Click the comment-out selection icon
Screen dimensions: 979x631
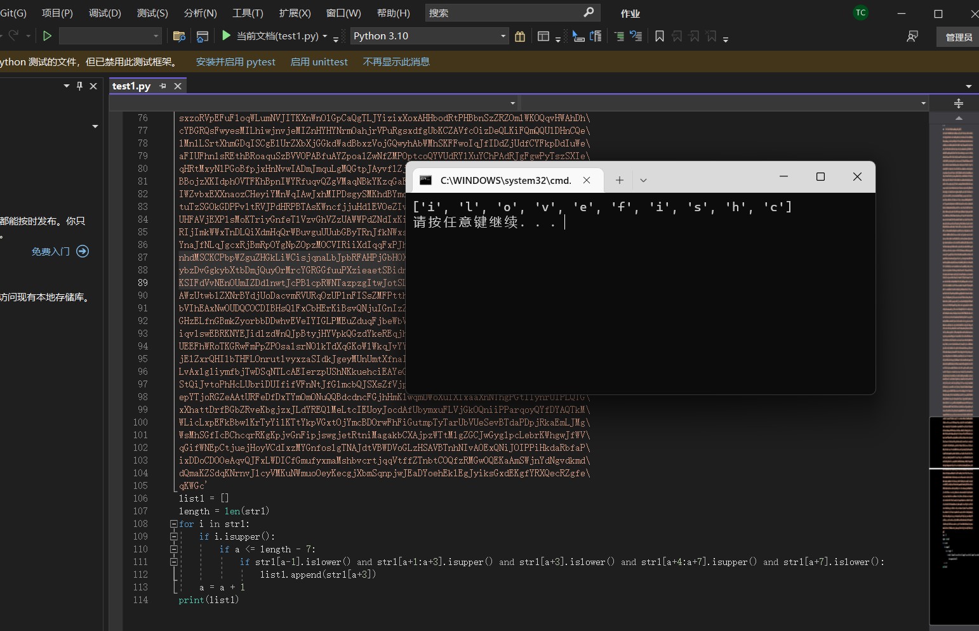pyautogui.click(x=636, y=36)
